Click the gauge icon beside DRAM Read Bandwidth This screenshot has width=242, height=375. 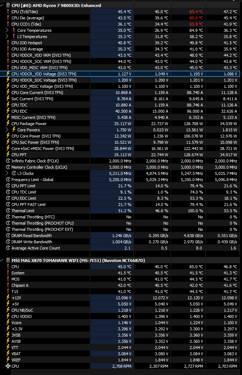click(x=8, y=236)
